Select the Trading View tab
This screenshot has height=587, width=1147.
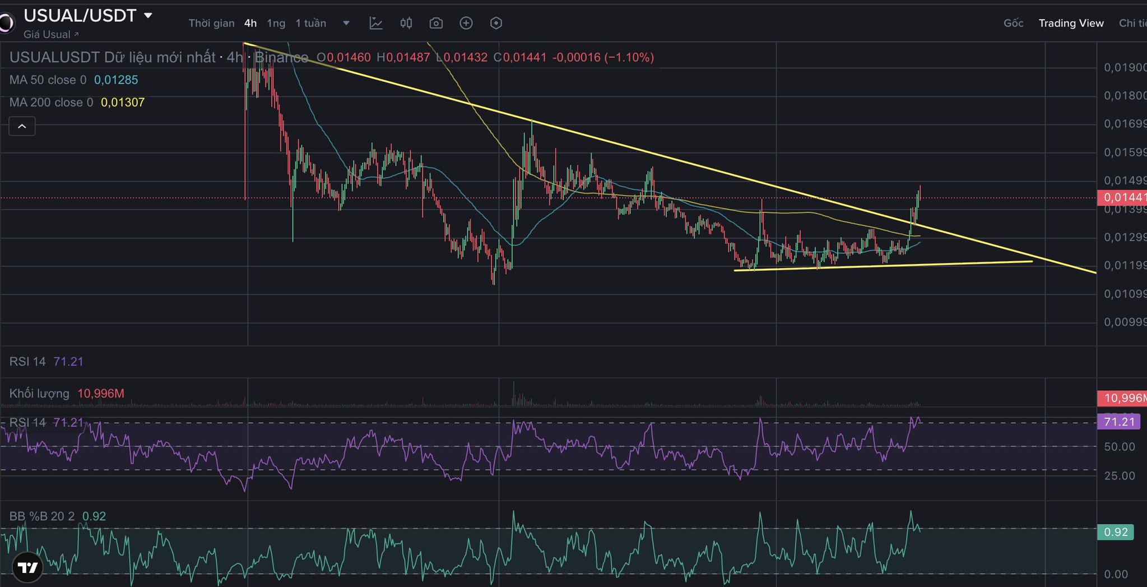click(x=1071, y=23)
